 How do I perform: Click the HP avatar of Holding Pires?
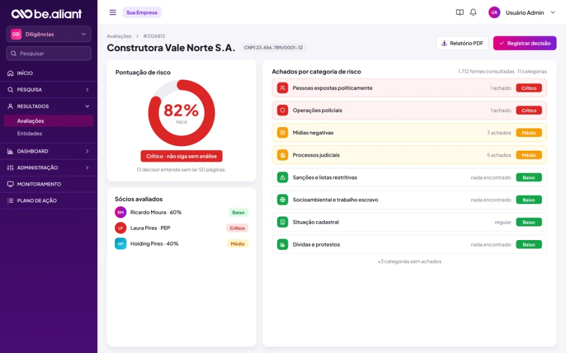click(x=120, y=244)
